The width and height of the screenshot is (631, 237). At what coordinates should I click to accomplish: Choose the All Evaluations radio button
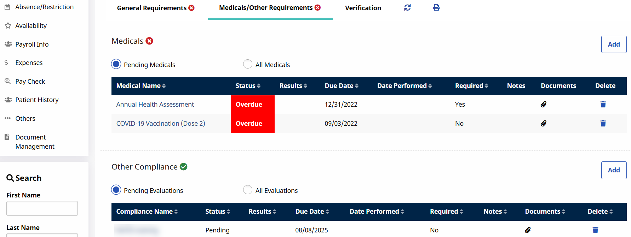248,190
